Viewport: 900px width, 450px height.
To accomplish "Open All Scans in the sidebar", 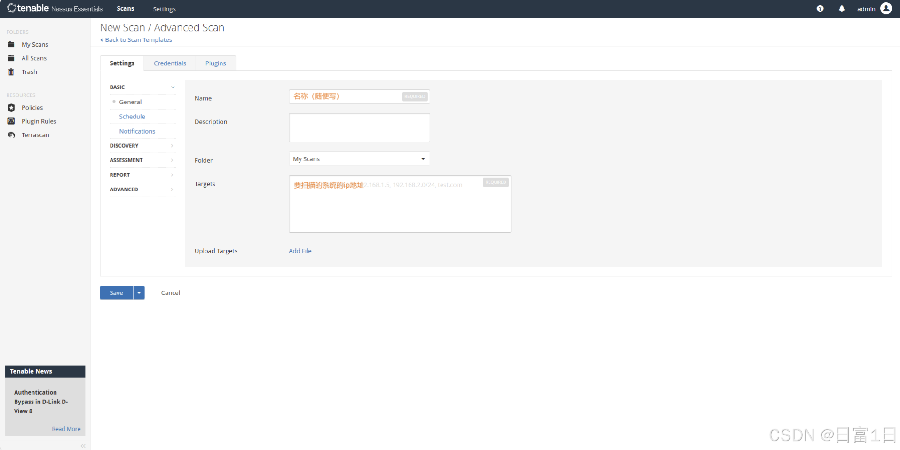I will (34, 58).
